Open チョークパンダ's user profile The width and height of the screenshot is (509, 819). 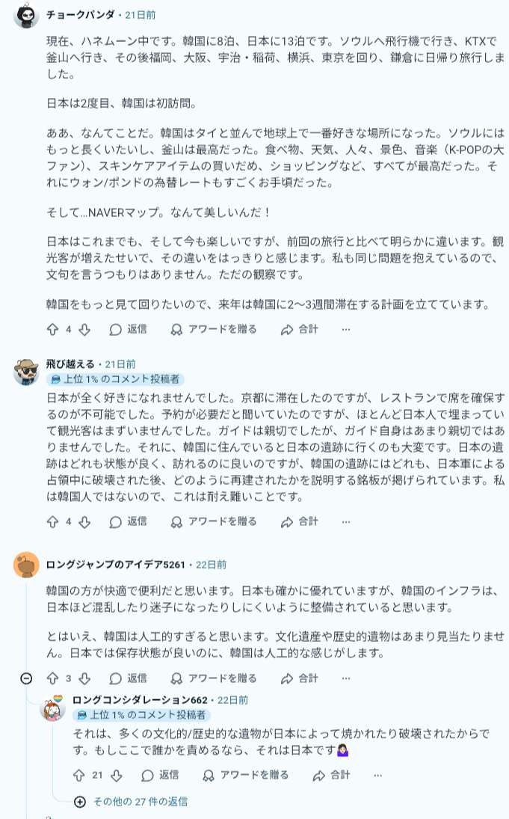(80, 15)
